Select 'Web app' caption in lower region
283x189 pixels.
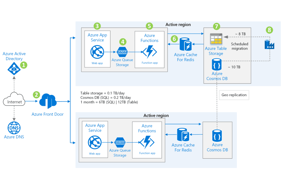(x=95, y=154)
